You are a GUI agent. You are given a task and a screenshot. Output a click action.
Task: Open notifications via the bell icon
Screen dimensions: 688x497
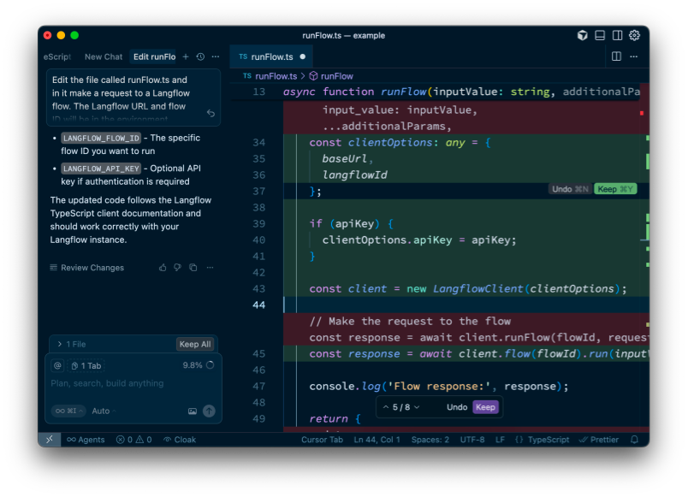coord(633,440)
